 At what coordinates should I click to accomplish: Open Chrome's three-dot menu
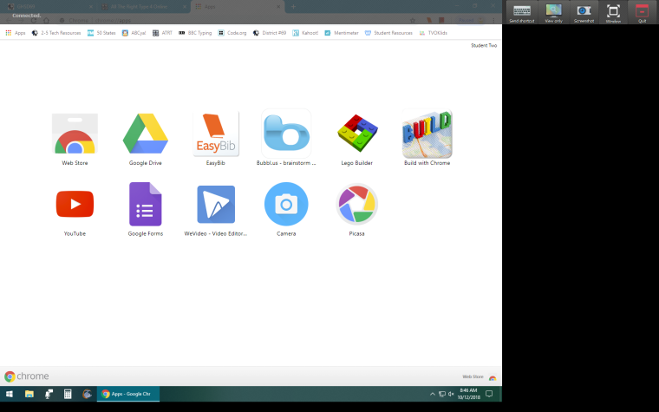pos(493,20)
